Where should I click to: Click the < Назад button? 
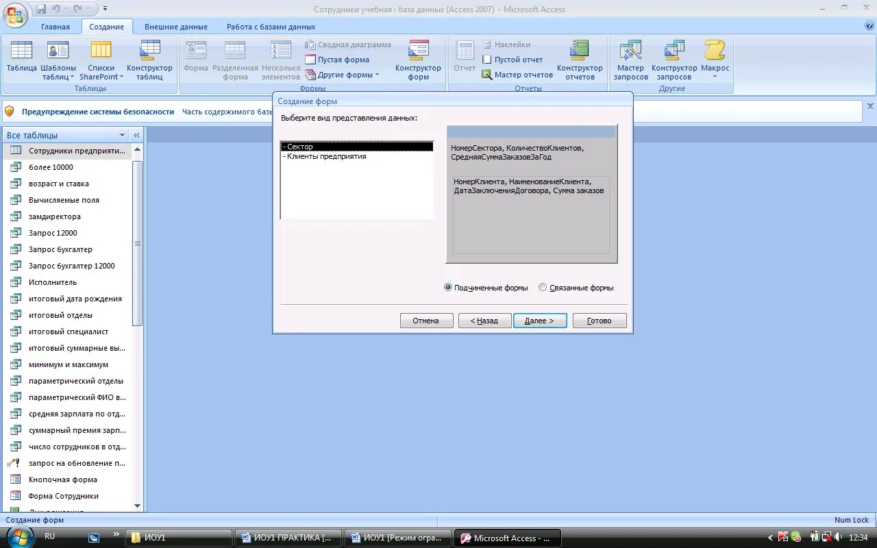(484, 321)
